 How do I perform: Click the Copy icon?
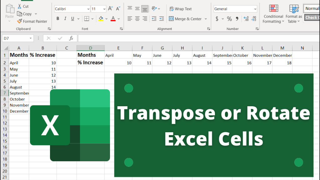pyautogui.click(x=20, y=14)
